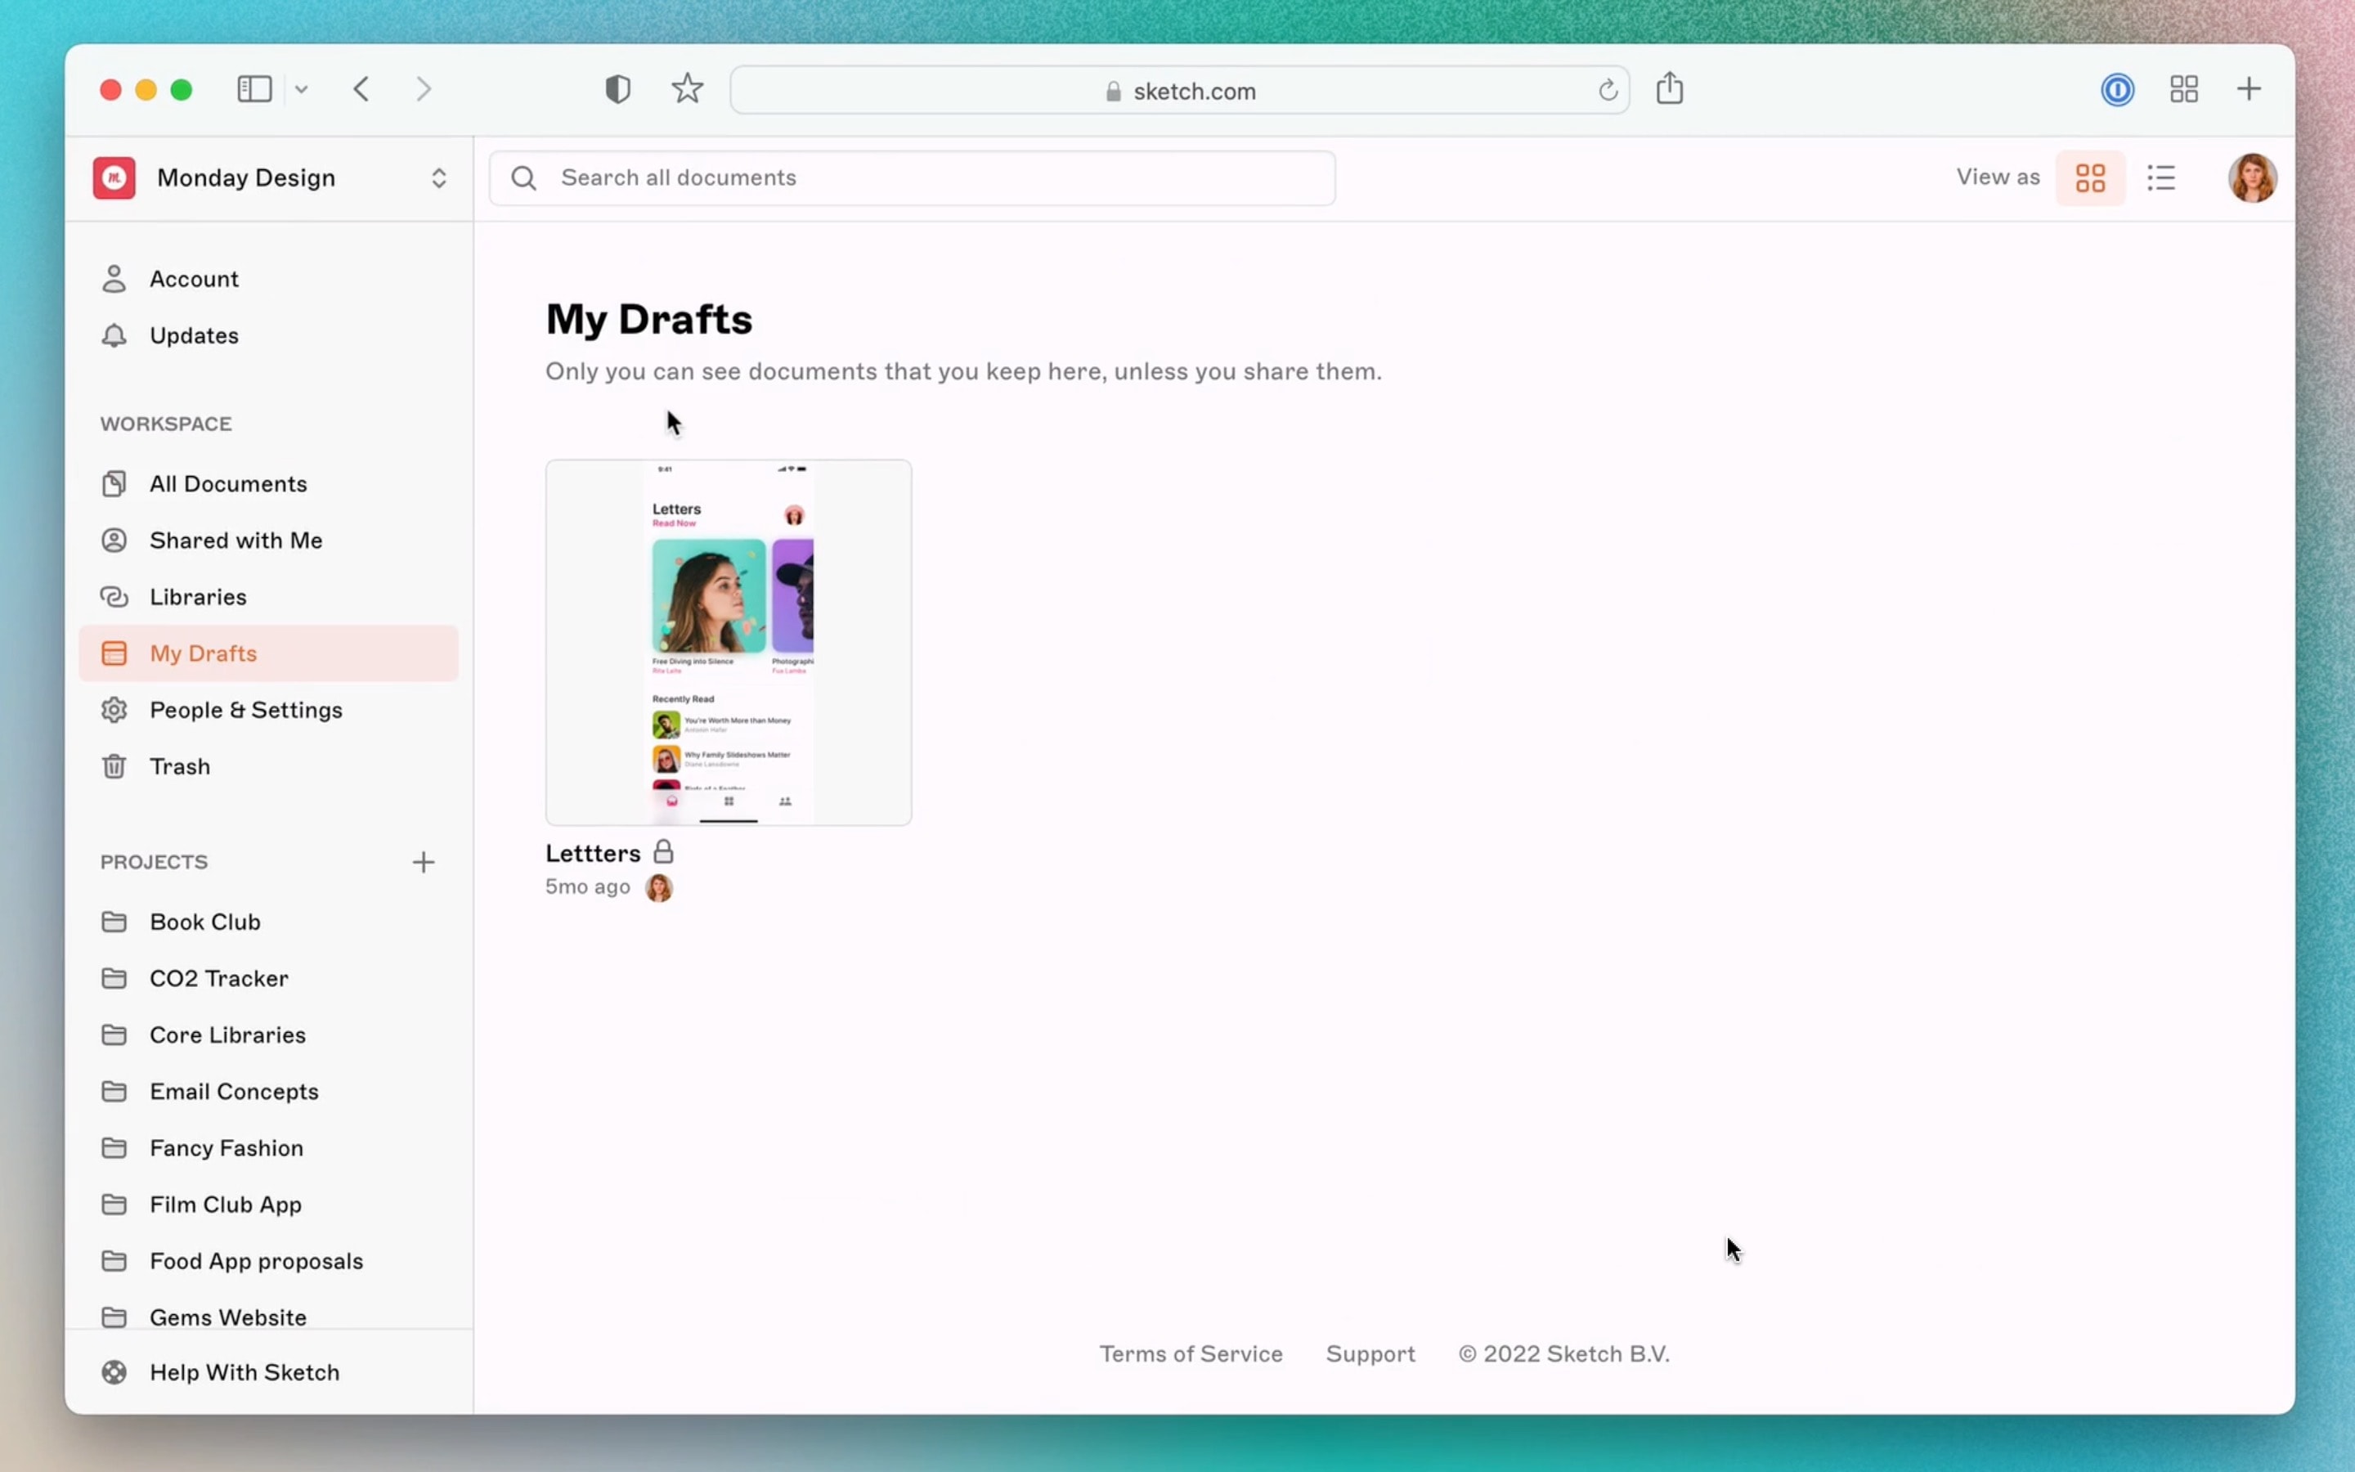Open the Fancy Fashion project
The width and height of the screenshot is (2355, 1472).
[268, 1148]
